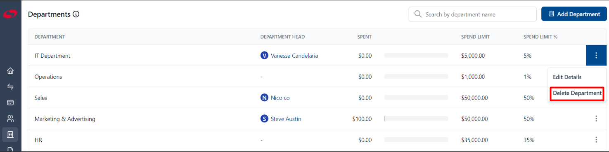Click the Operations department row name
Image resolution: width=609 pixels, height=152 pixels.
coord(48,77)
